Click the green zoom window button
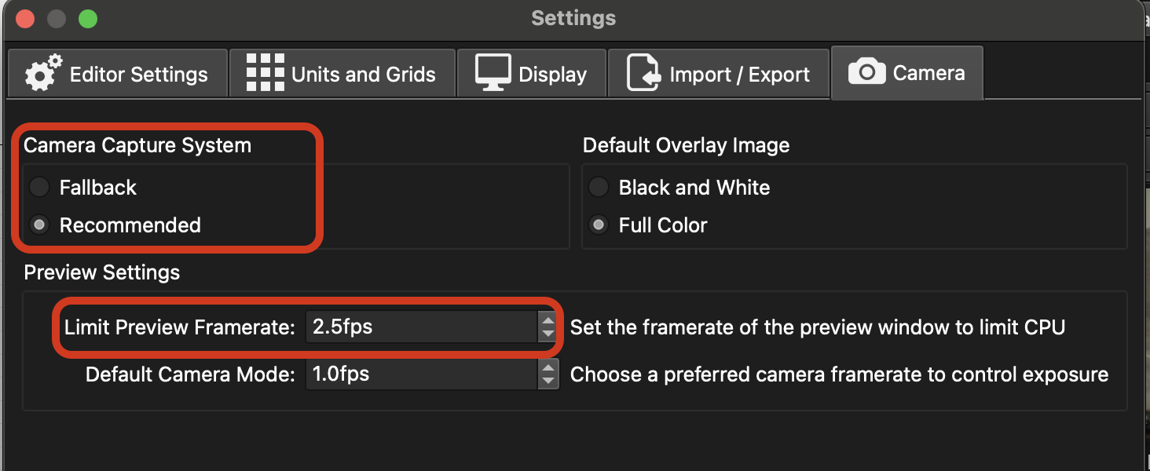 pos(88,18)
